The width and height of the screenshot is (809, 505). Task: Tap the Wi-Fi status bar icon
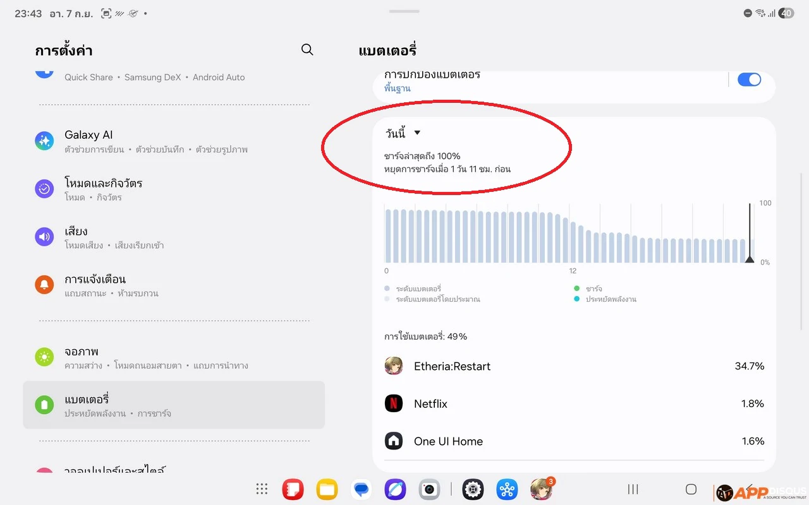pos(760,13)
